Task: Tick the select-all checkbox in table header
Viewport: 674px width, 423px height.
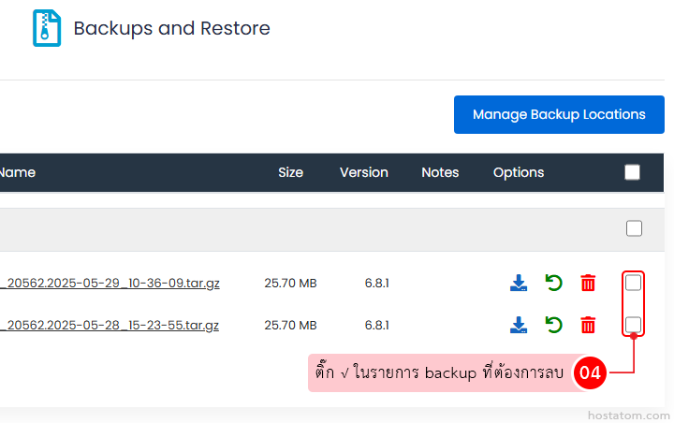Action: coord(633,172)
